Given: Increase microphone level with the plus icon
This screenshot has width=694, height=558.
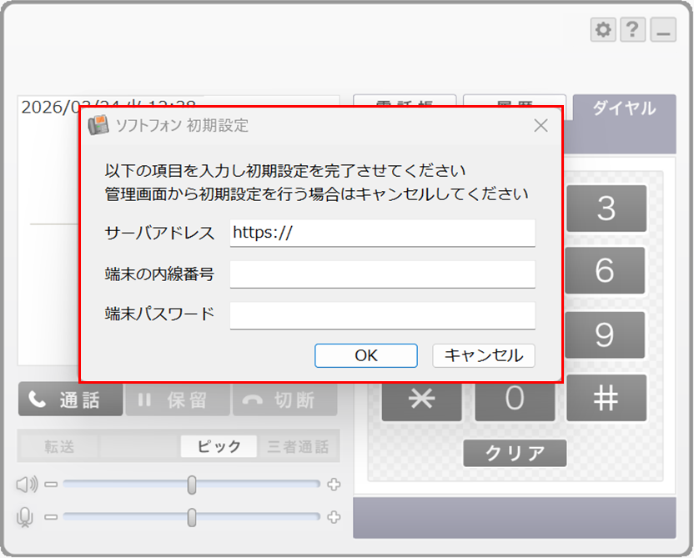Looking at the screenshot, I should point(334,517).
